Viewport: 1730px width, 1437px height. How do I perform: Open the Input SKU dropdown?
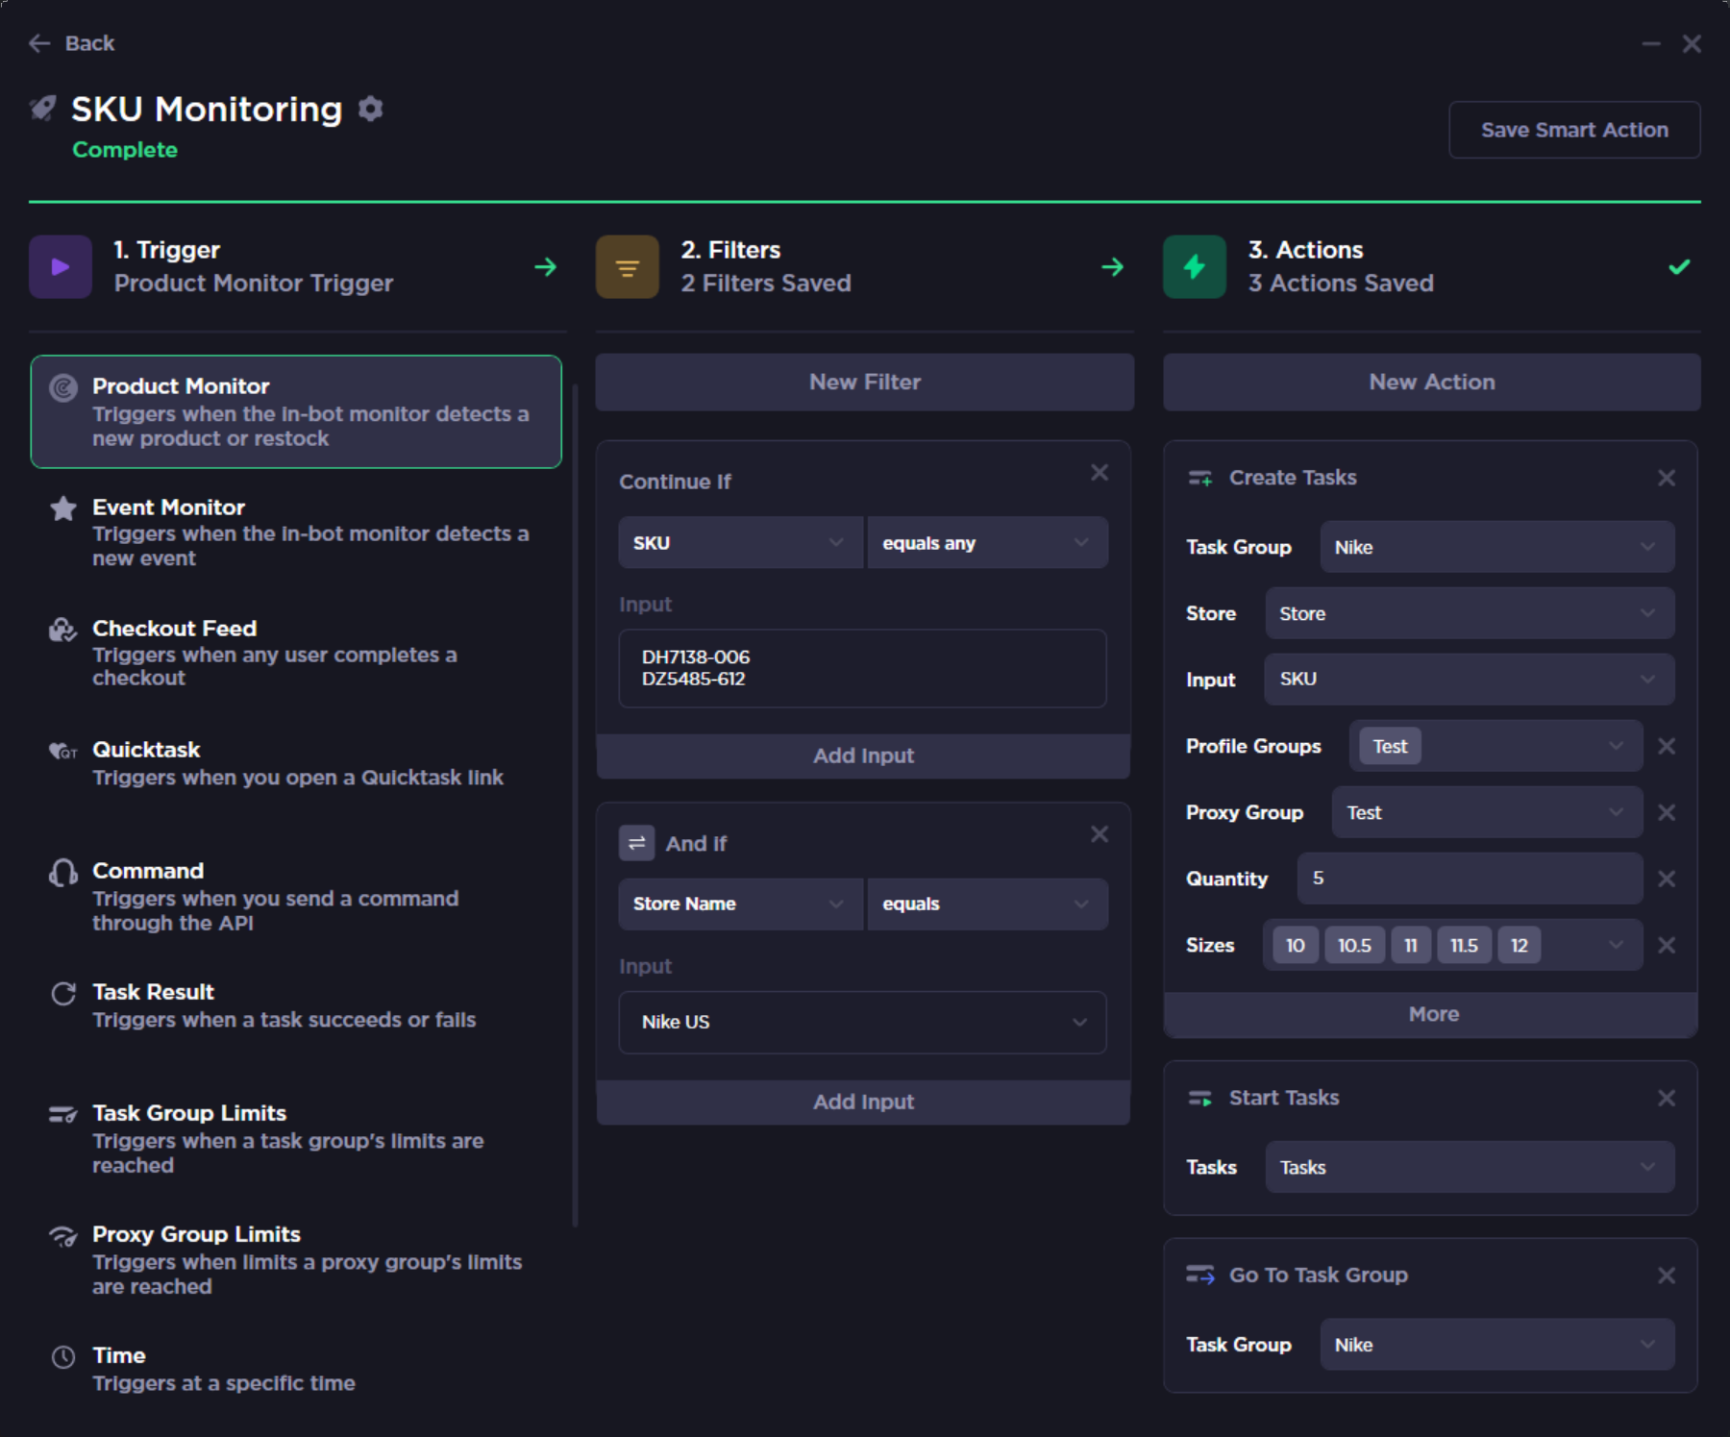[x=1470, y=680]
